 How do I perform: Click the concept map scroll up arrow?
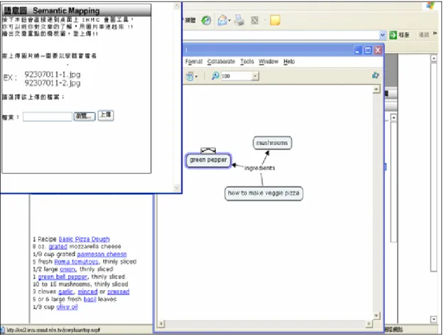pyautogui.click(x=376, y=90)
